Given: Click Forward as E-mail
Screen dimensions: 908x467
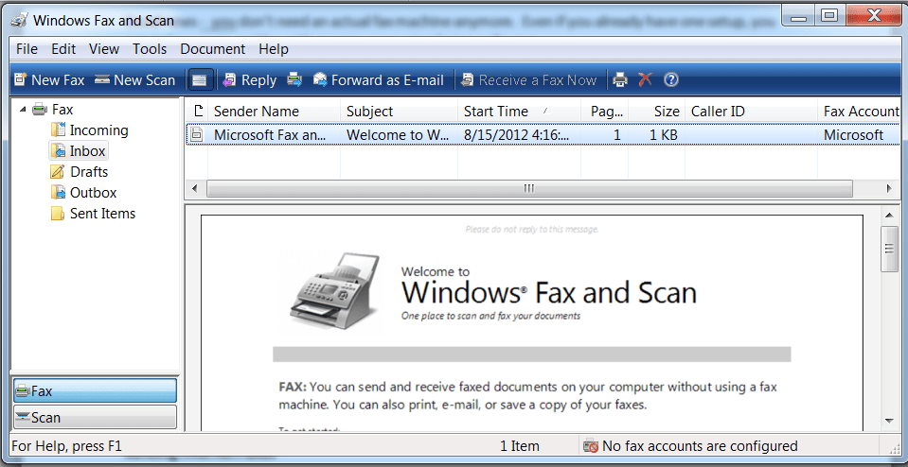Looking at the screenshot, I should pos(378,79).
